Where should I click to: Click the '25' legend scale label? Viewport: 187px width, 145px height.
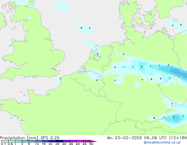pos(57,144)
